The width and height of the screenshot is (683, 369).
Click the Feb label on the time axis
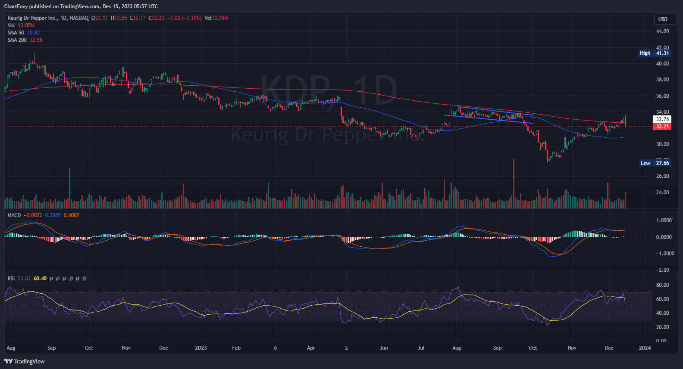(x=236, y=348)
